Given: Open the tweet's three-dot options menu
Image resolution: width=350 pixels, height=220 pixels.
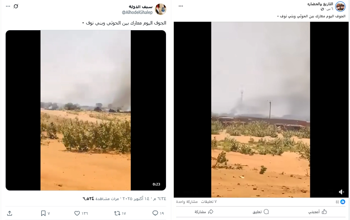Looking at the screenshot, I should point(8,6).
